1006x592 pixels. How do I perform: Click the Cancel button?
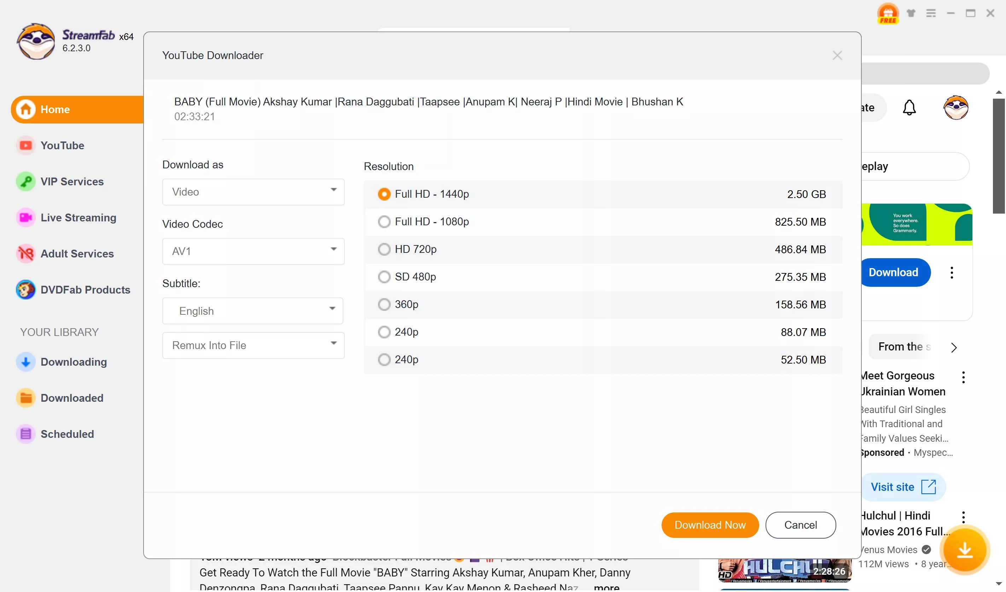[801, 525]
